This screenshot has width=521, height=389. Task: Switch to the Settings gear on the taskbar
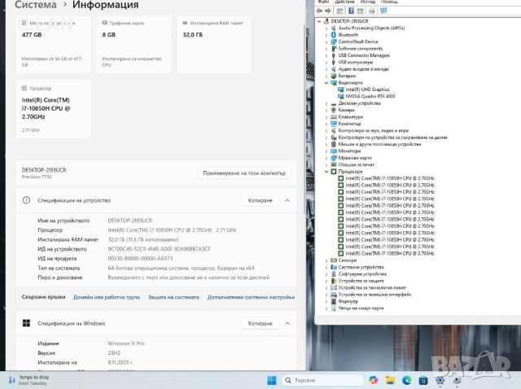440,380
